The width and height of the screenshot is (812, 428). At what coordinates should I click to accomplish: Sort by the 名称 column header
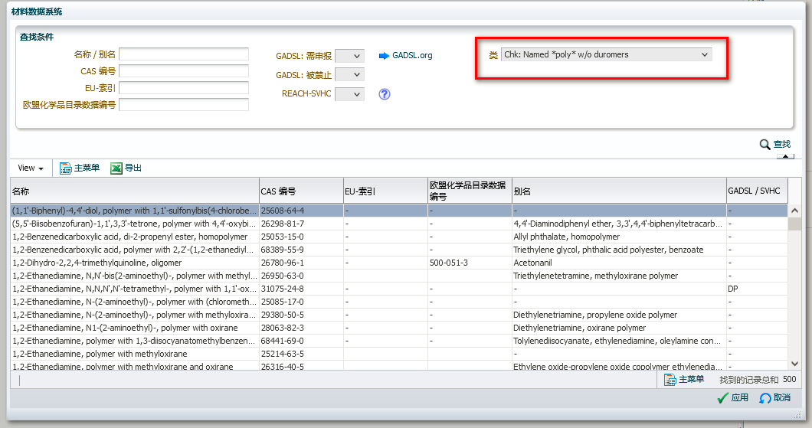click(135, 191)
